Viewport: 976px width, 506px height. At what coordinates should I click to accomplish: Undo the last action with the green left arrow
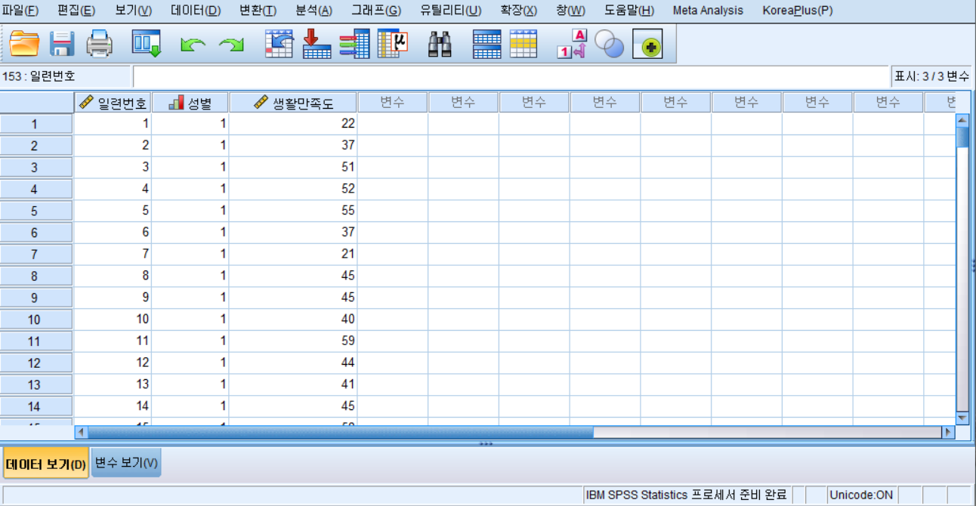coord(193,45)
